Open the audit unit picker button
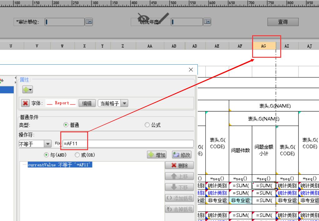The width and height of the screenshot is (319, 221). pos(89,22)
